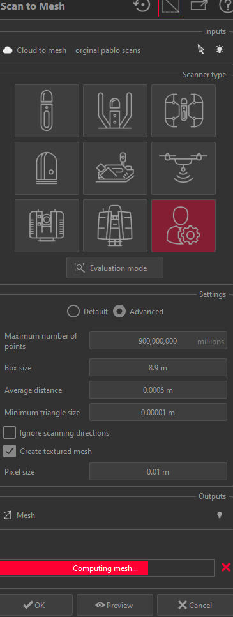233x617 pixels.
Task: Select the drone scanner type
Action: point(183,168)
